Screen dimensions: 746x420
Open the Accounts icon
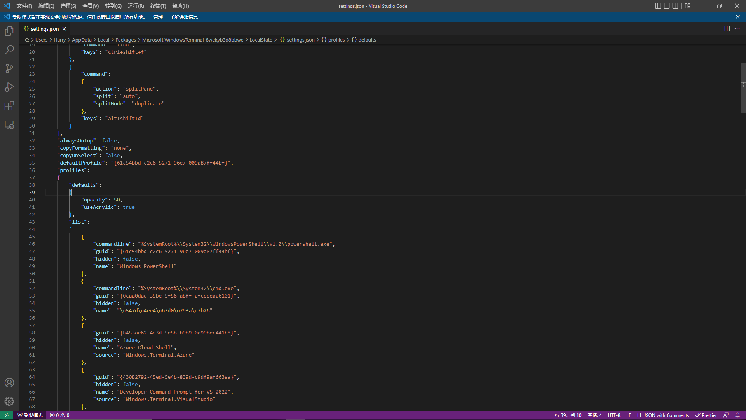point(9,383)
